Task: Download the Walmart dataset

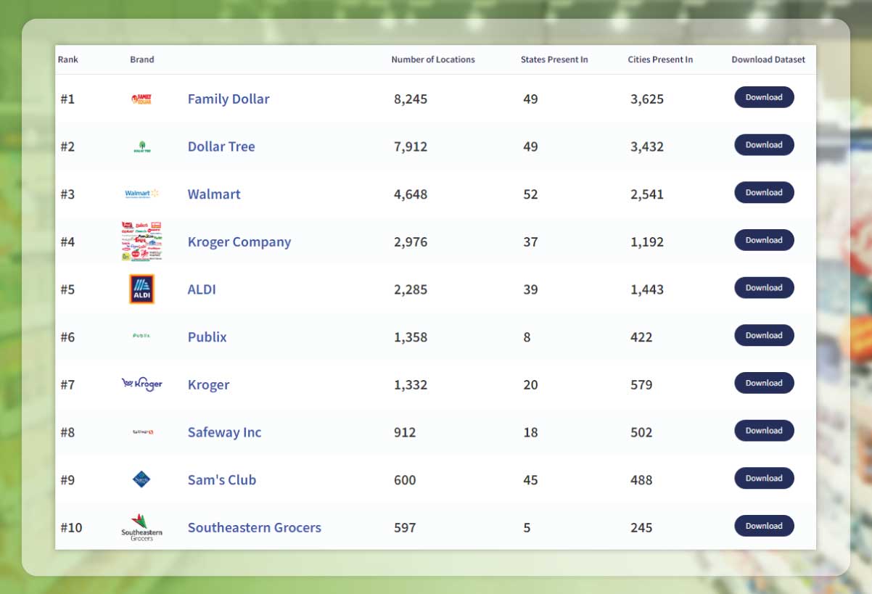Action: point(764,193)
